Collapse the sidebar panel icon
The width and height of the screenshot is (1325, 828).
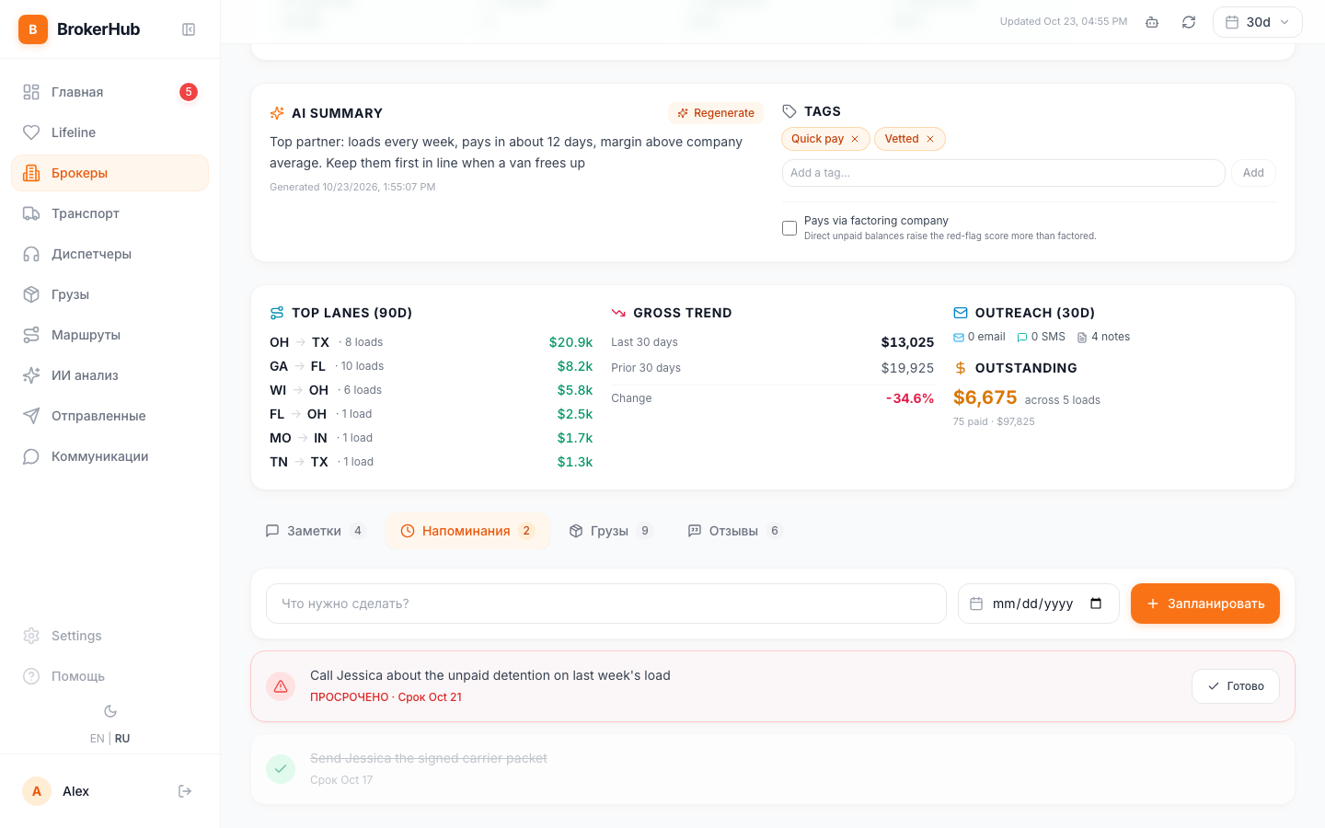(189, 29)
